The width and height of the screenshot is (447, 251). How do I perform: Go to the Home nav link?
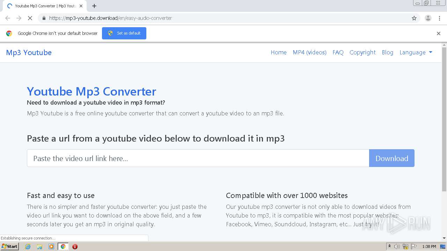pos(279,52)
